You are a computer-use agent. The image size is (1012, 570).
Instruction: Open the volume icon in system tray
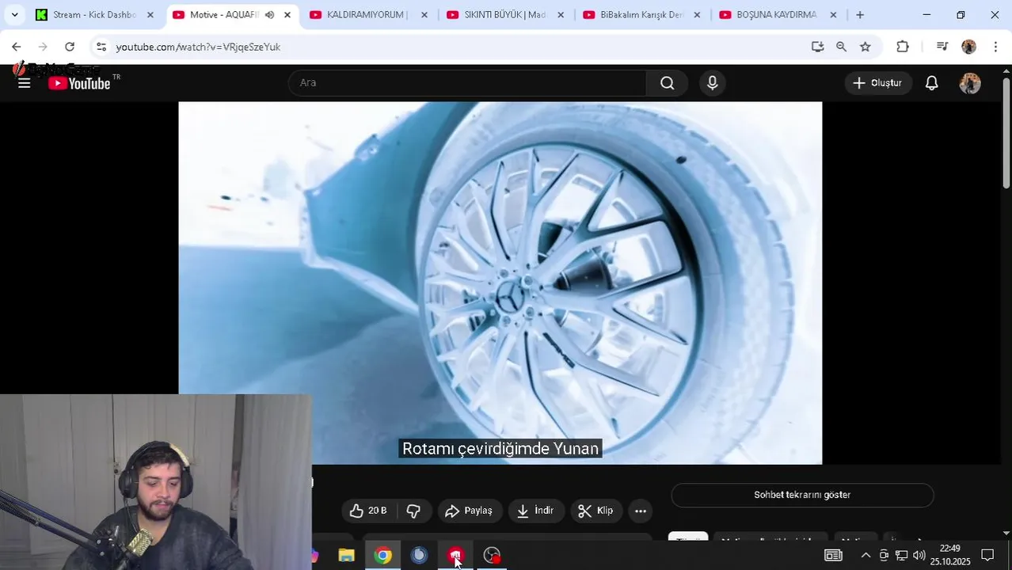pyautogui.click(x=919, y=555)
